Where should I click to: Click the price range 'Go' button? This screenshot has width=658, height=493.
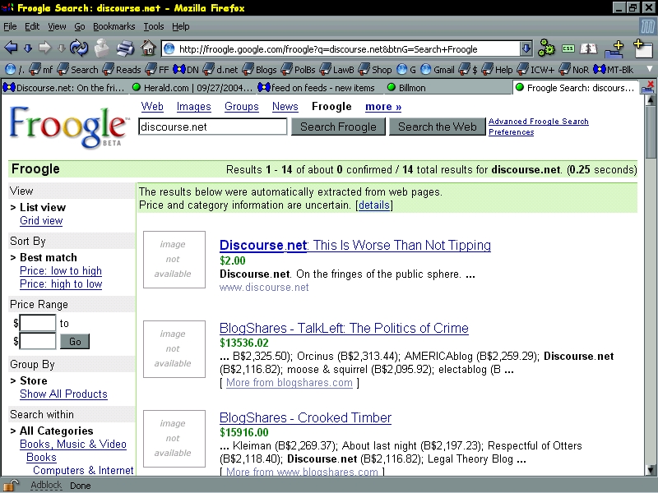(x=75, y=342)
